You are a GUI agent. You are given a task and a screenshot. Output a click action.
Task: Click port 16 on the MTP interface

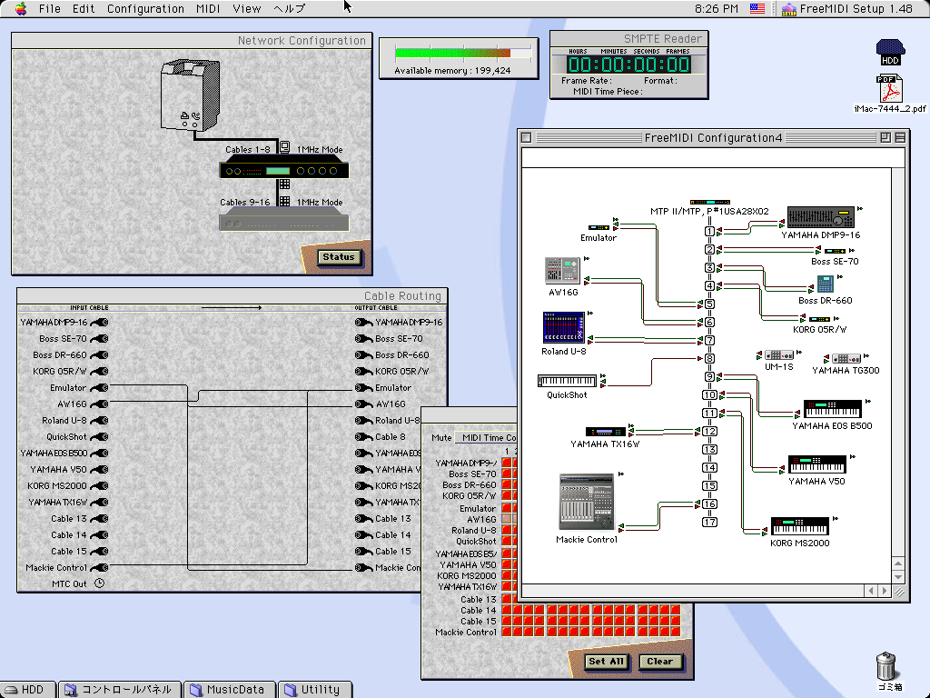point(709,504)
